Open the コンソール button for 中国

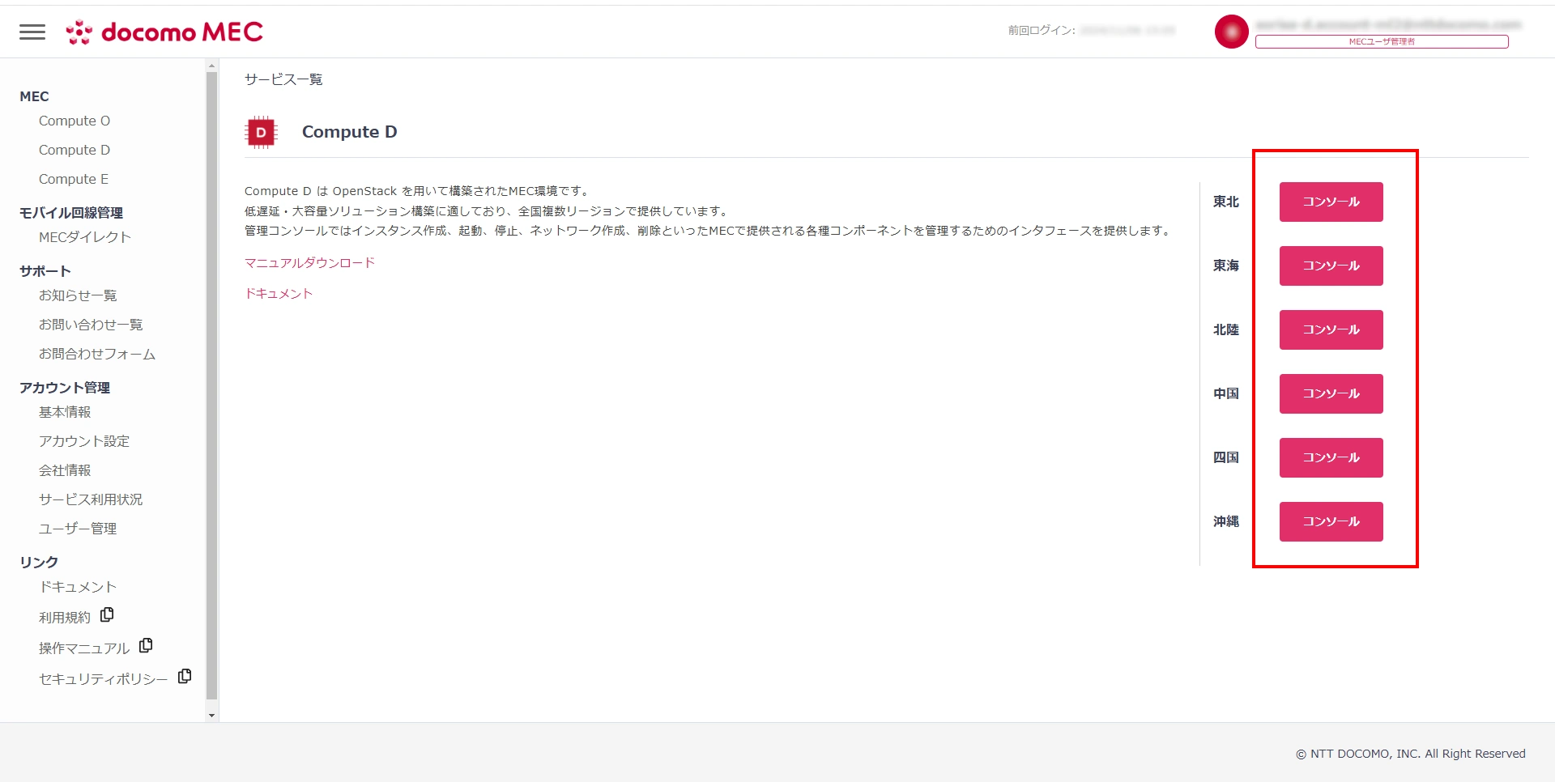[x=1331, y=393]
